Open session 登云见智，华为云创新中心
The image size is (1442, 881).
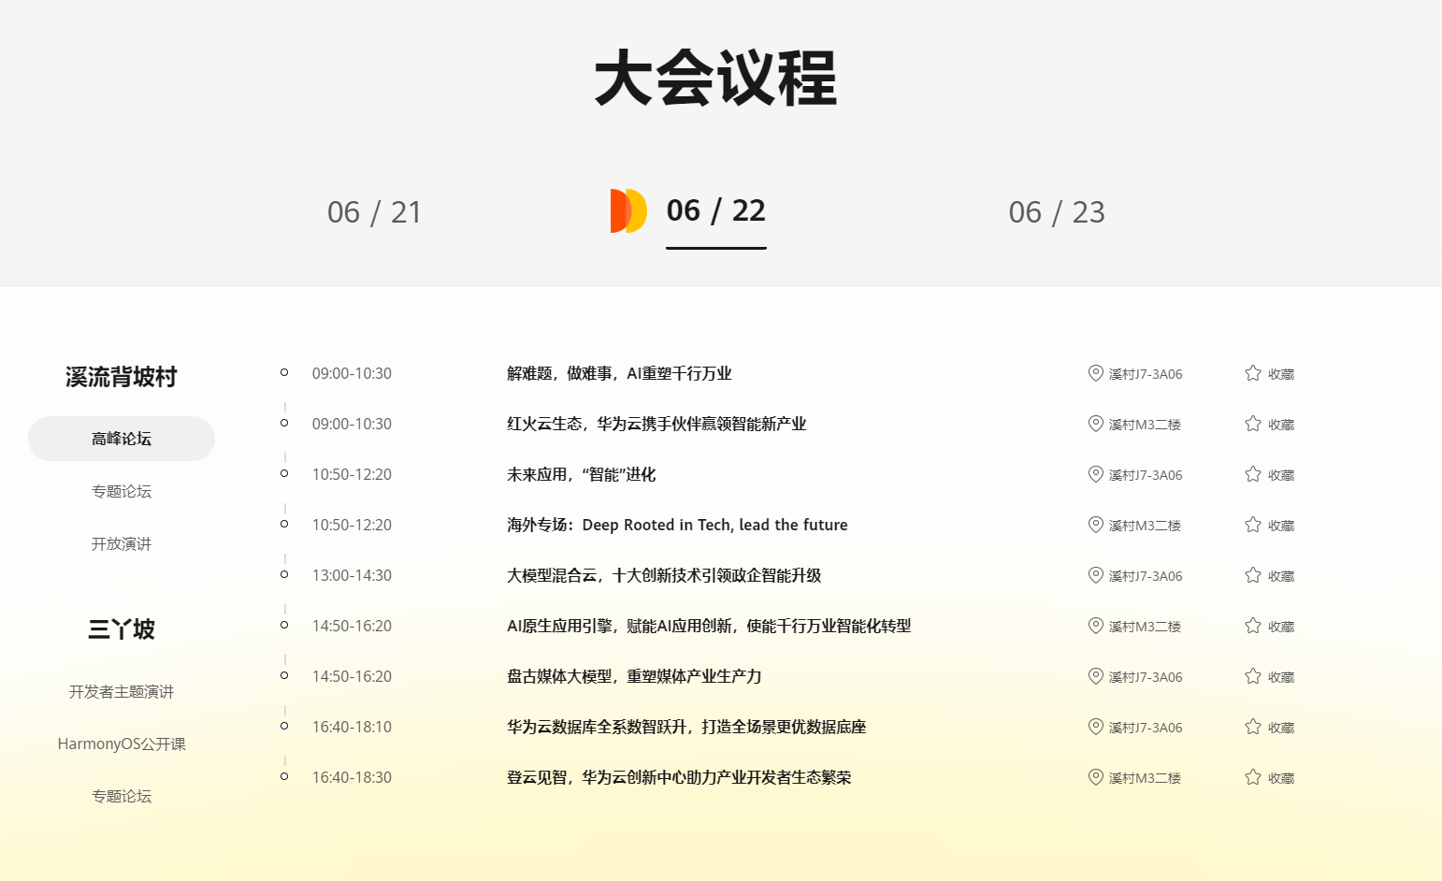[x=679, y=777]
